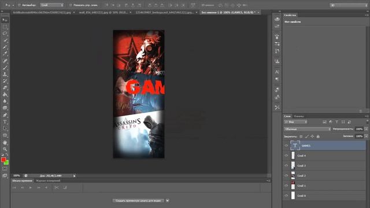
Task: Filter layers by pixel image kind
Action: pyautogui.click(x=324, y=122)
